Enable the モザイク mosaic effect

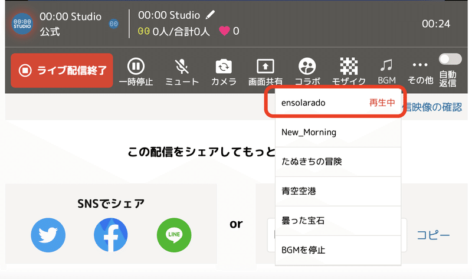(x=349, y=71)
